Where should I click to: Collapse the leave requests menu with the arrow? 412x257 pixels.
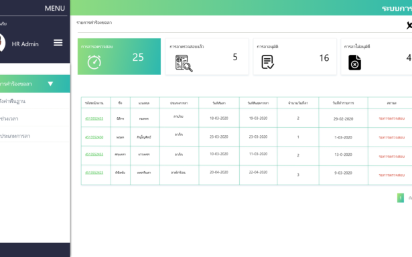coord(50,84)
